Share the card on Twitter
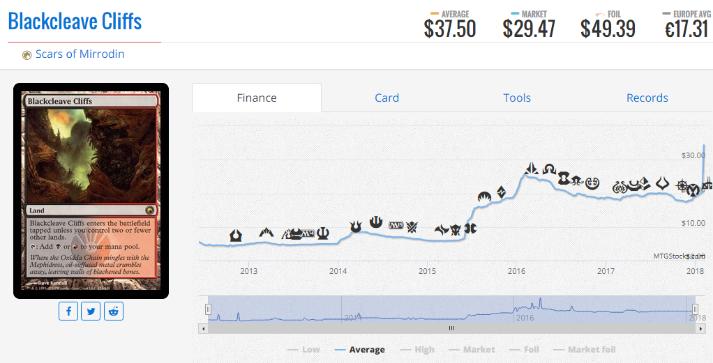 click(91, 311)
